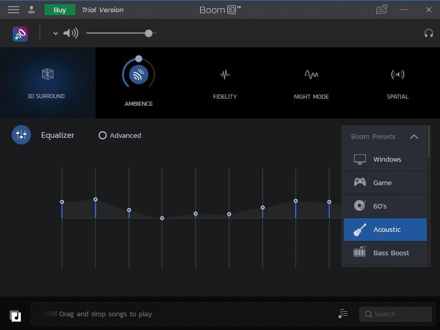The height and width of the screenshot is (330, 440).
Task: Click the Equalizer label text
Action: tap(57, 135)
